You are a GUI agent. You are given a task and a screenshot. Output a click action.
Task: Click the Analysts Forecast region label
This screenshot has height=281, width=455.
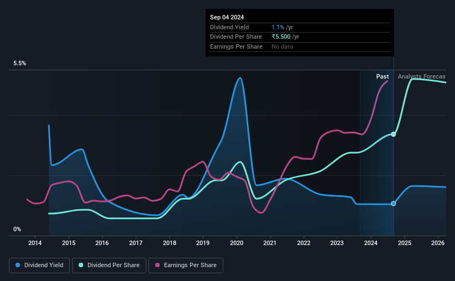point(422,76)
